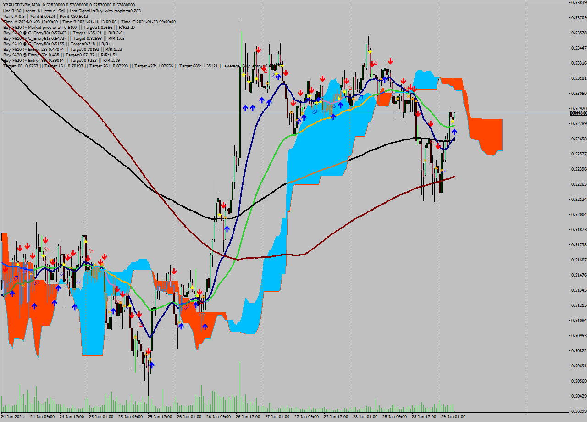The height and width of the screenshot is (422, 587).
Task: Click the 24 Jan 17:00 time label
Action: click(x=72, y=417)
